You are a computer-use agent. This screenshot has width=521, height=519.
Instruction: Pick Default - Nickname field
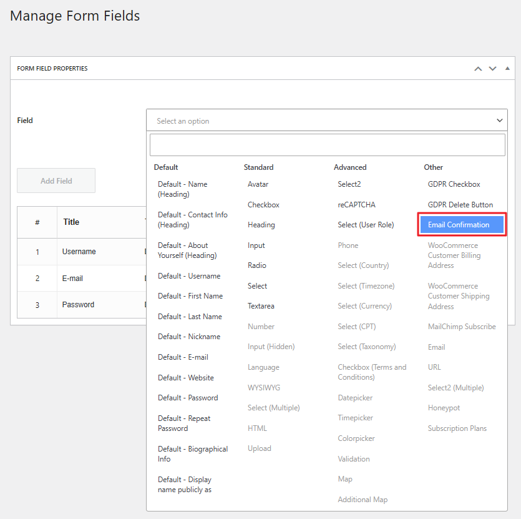(189, 337)
